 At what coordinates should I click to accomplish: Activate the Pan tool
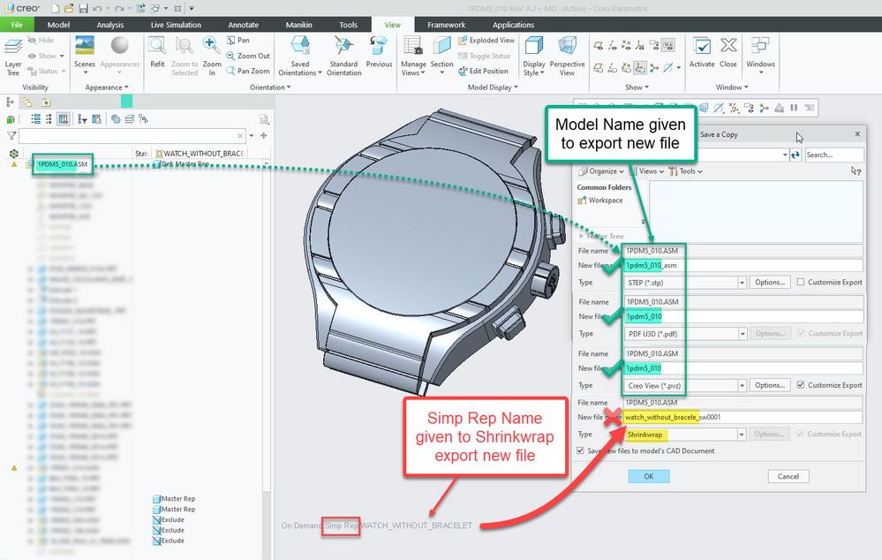pyautogui.click(x=238, y=40)
